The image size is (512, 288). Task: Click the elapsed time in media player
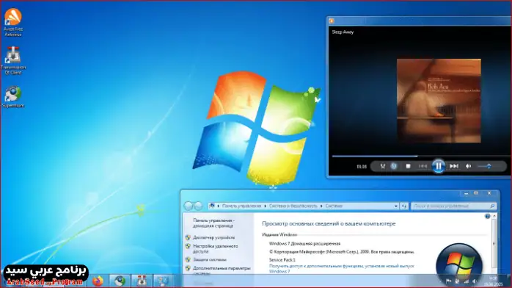362,166
